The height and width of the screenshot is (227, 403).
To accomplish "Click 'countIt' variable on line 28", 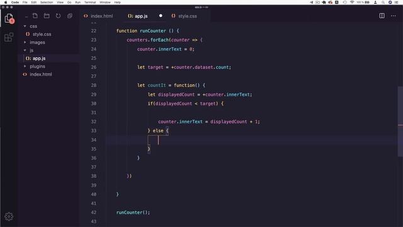I will (x=157, y=85).
